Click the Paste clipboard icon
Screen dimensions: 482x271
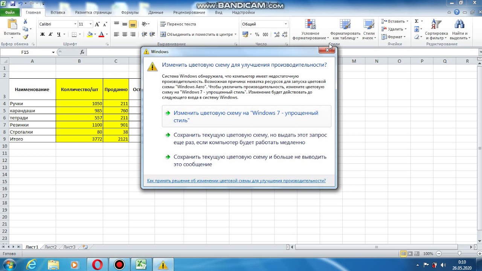[x=12, y=25]
